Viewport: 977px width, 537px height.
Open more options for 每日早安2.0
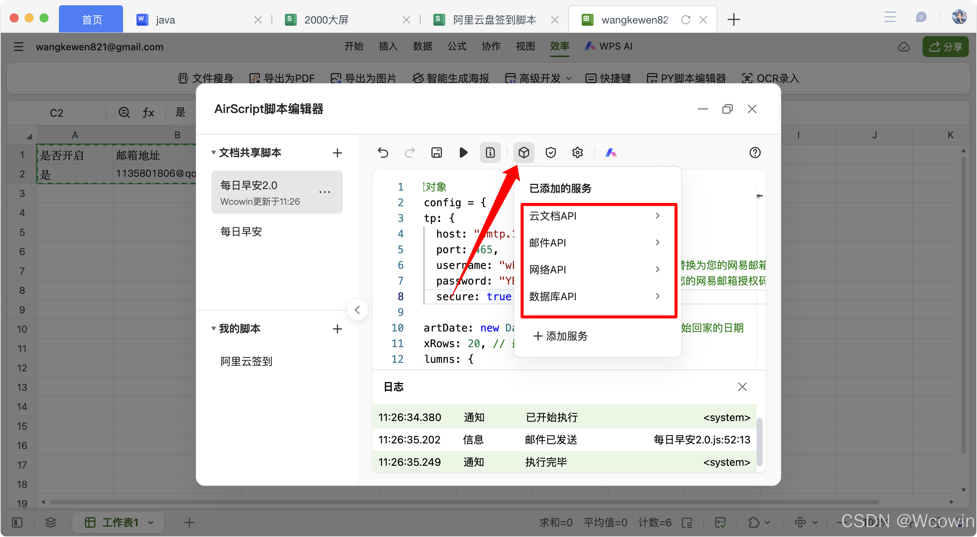click(325, 192)
